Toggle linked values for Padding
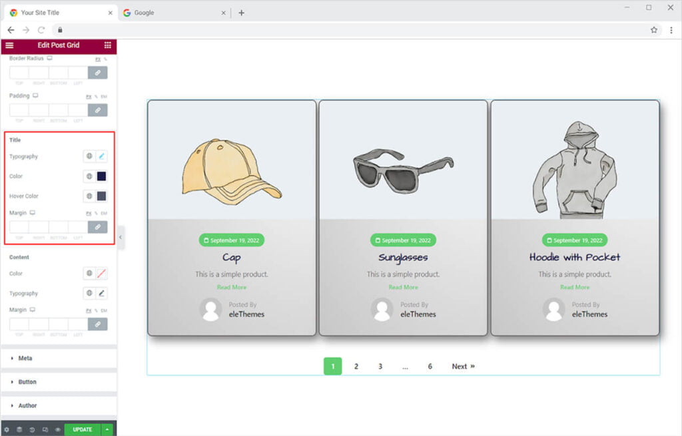 click(97, 110)
